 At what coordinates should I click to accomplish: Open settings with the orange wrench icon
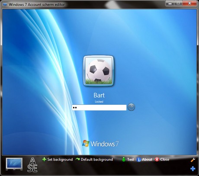click(x=193, y=160)
